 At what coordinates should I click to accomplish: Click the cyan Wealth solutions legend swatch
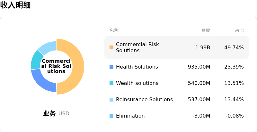111,83
